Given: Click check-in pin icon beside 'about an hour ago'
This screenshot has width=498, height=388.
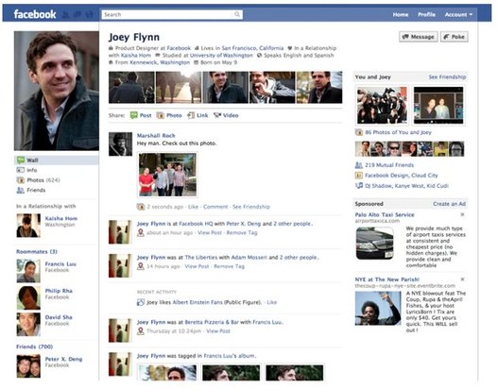Looking at the screenshot, I should point(141,232).
